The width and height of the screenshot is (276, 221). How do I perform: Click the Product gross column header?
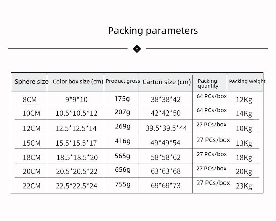tap(123, 81)
